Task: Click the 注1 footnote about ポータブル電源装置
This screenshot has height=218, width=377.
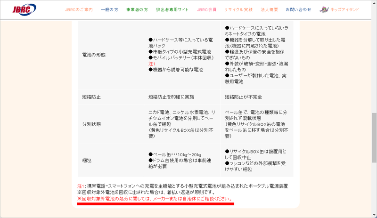Action: click(182, 186)
